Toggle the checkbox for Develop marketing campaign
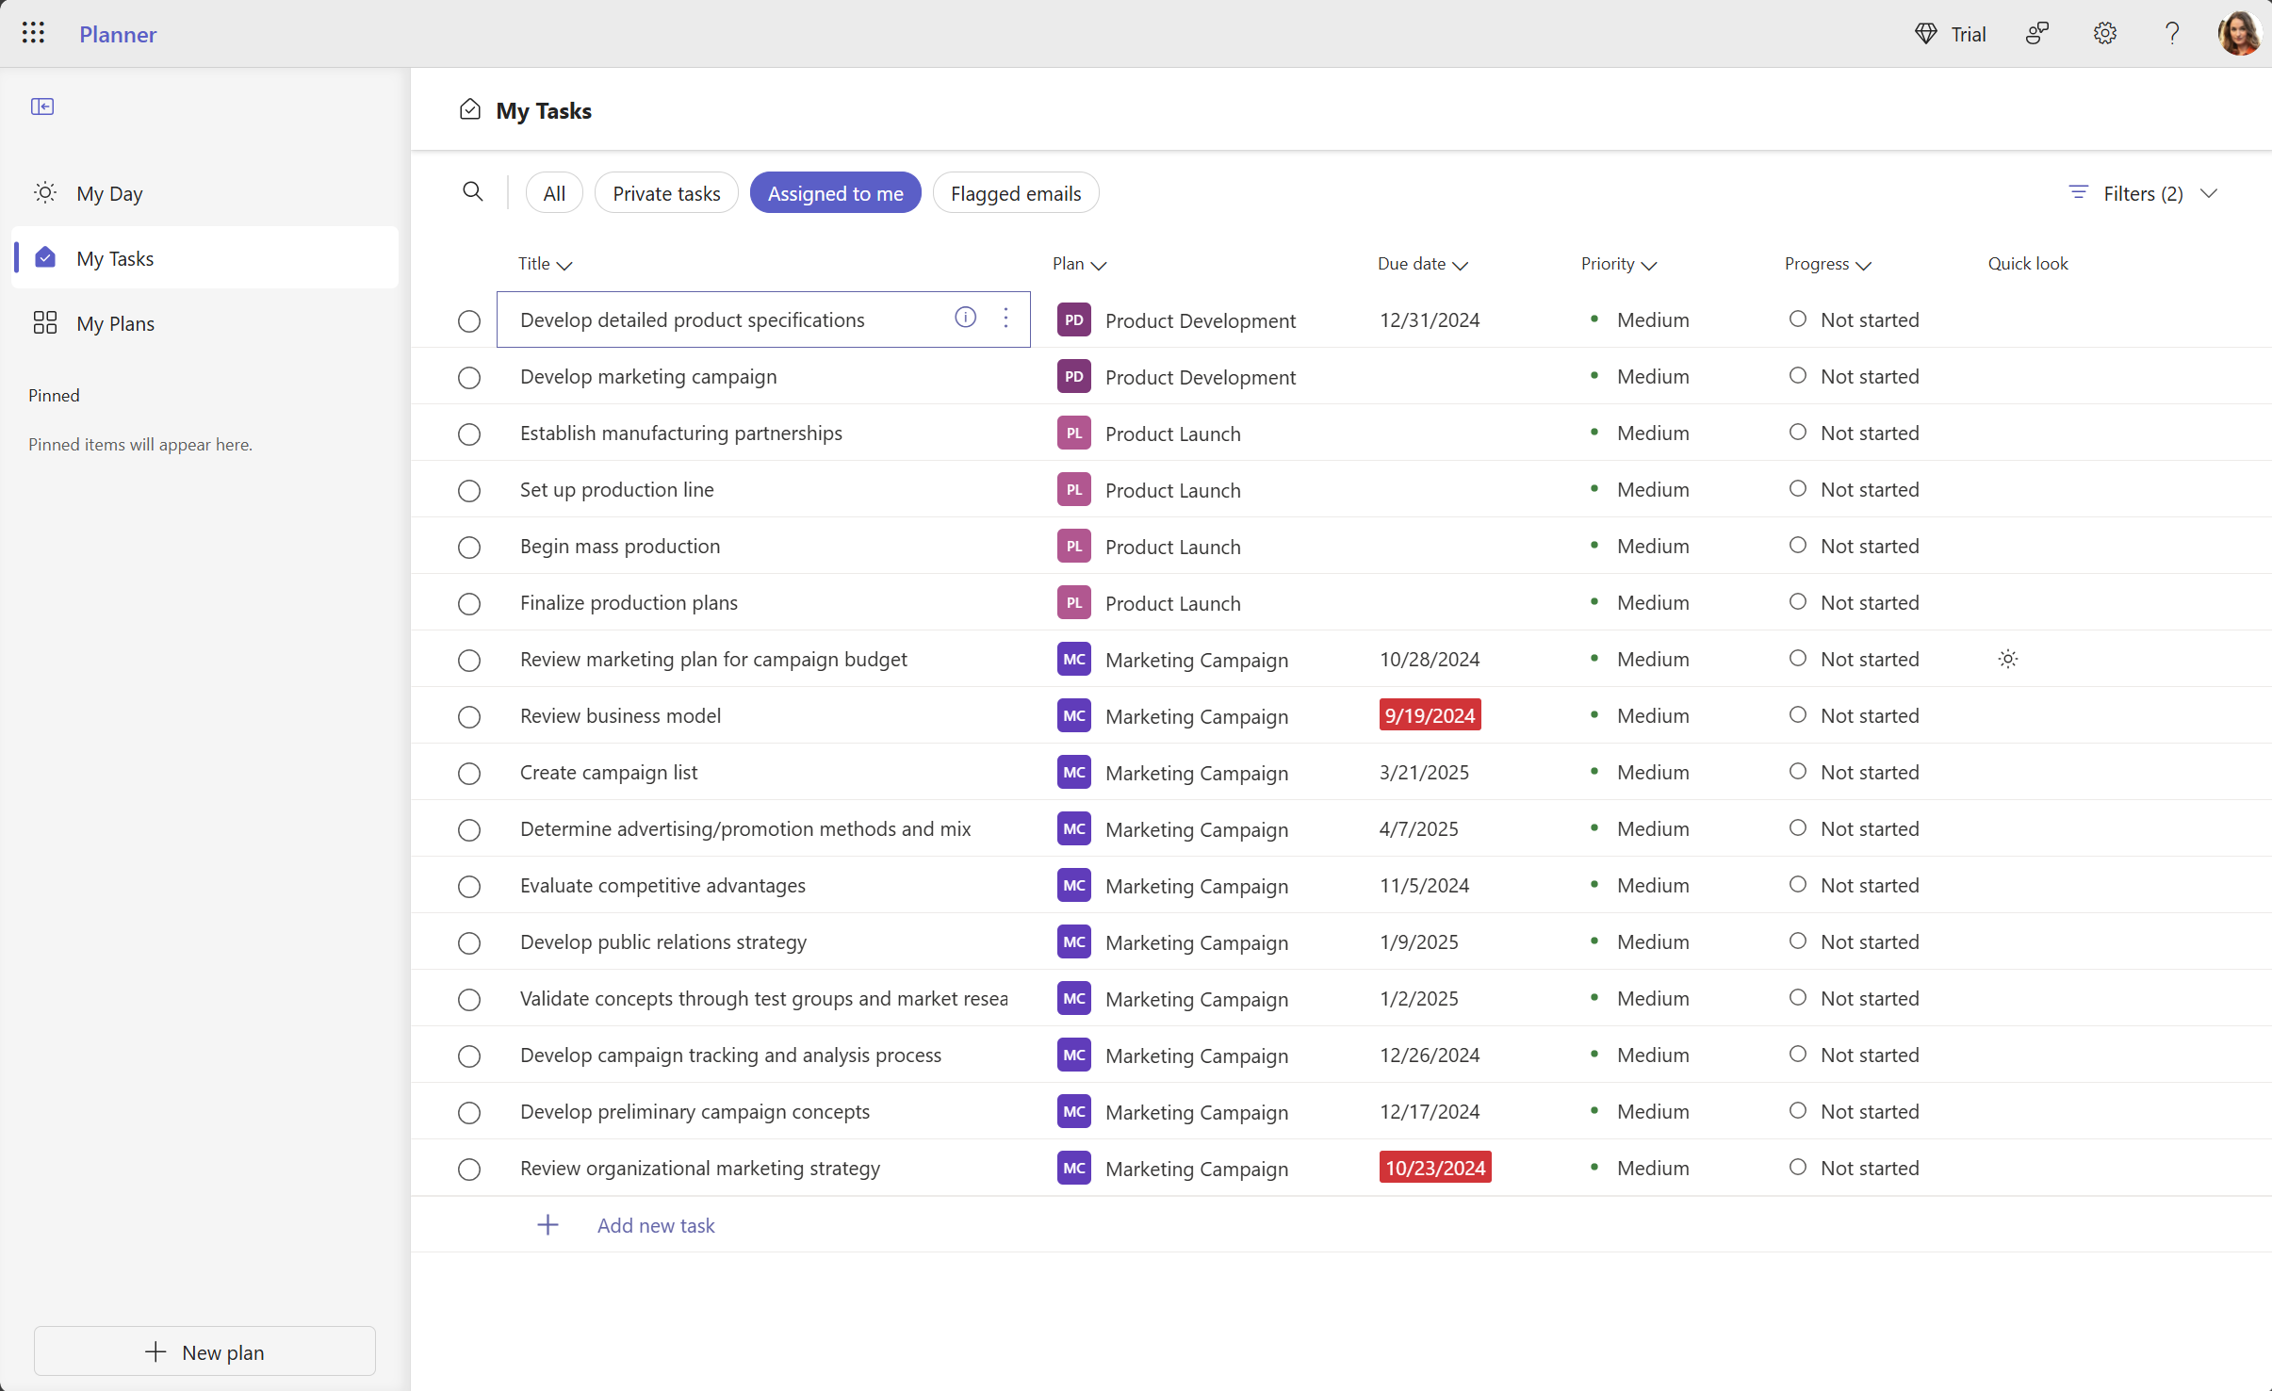This screenshot has width=2272, height=1391. 467,377
